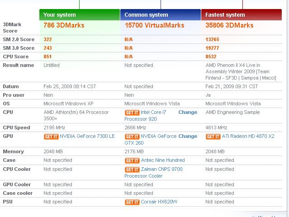Click Change link in the GPU row

(x=188, y=136)
